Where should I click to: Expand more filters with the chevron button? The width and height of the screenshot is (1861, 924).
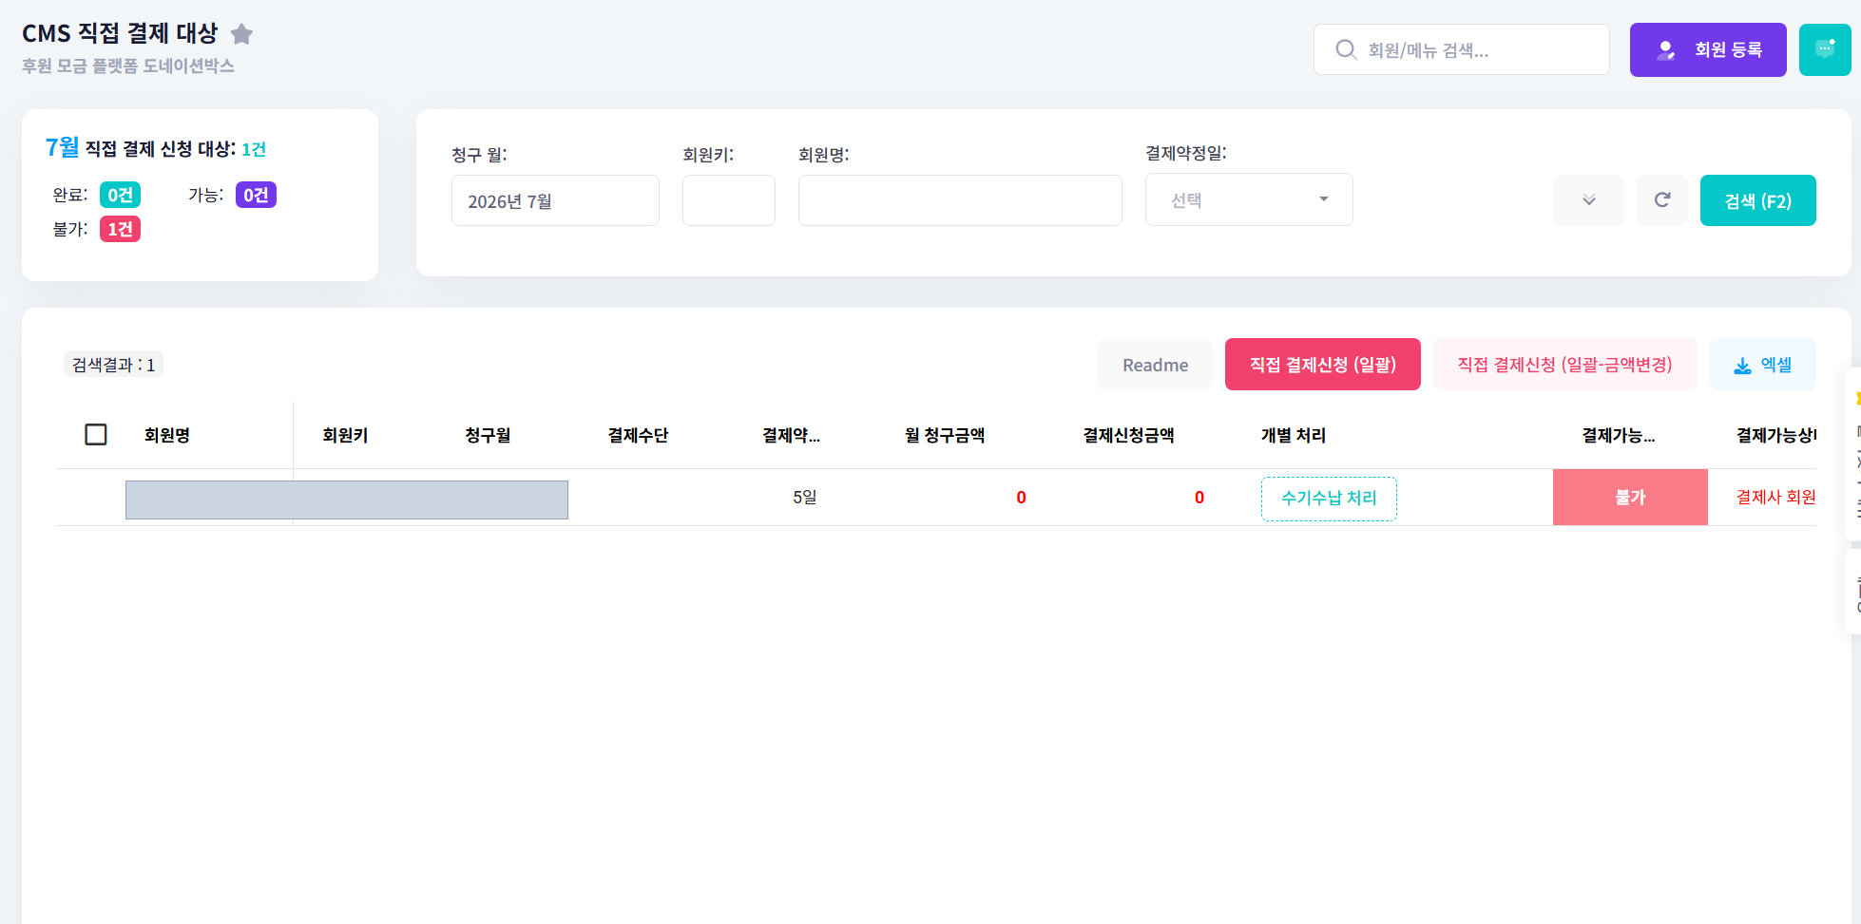pyautogui.click(x=1588, y=200)
